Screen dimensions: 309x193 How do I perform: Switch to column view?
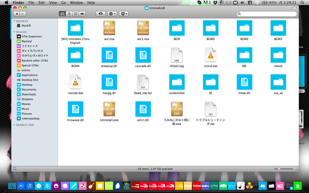(75, 14)
